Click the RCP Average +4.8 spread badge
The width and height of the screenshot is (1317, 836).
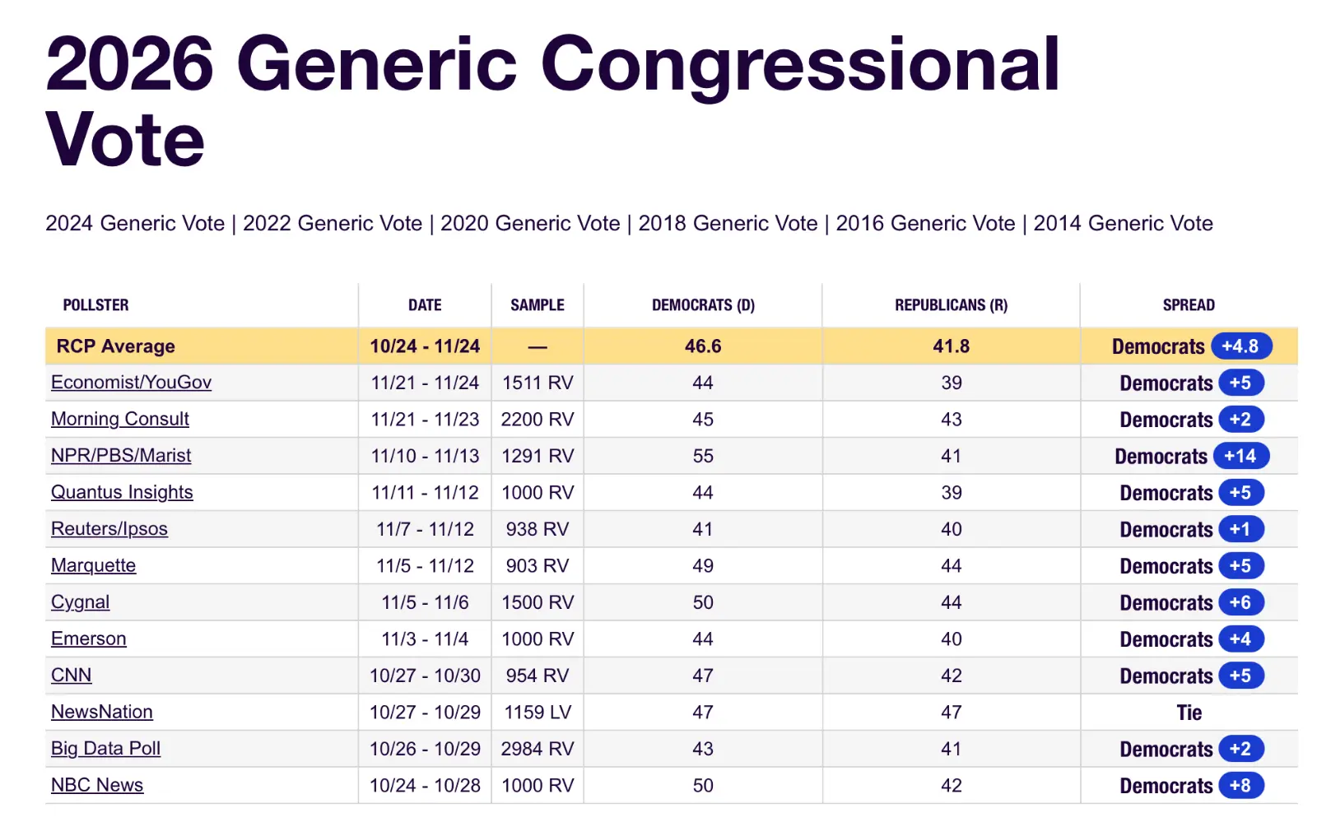click(x=1240, y=346)
